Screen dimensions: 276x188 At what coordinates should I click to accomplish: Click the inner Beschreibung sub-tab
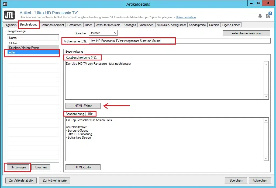coord(74,52)
